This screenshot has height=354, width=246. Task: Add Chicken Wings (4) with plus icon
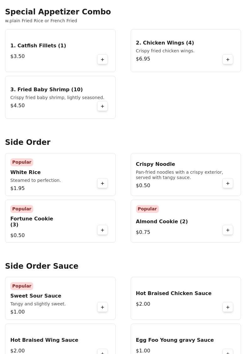tap(228, 59)
